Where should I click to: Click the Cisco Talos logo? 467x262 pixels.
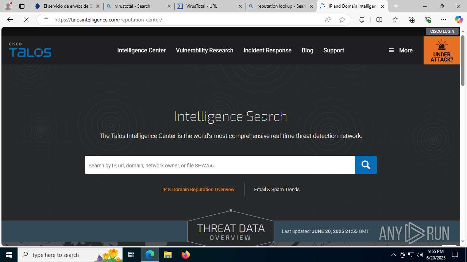(30, 50)
